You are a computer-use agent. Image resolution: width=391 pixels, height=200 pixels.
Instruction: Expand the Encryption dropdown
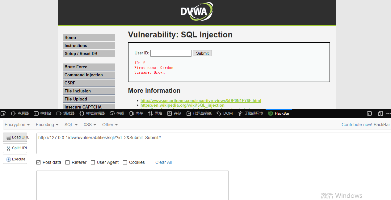[17, 125]
